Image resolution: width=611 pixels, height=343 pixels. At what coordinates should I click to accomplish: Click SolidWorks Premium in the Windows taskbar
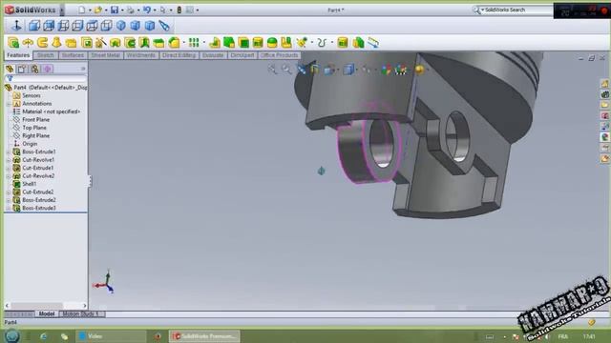[204, 336]
